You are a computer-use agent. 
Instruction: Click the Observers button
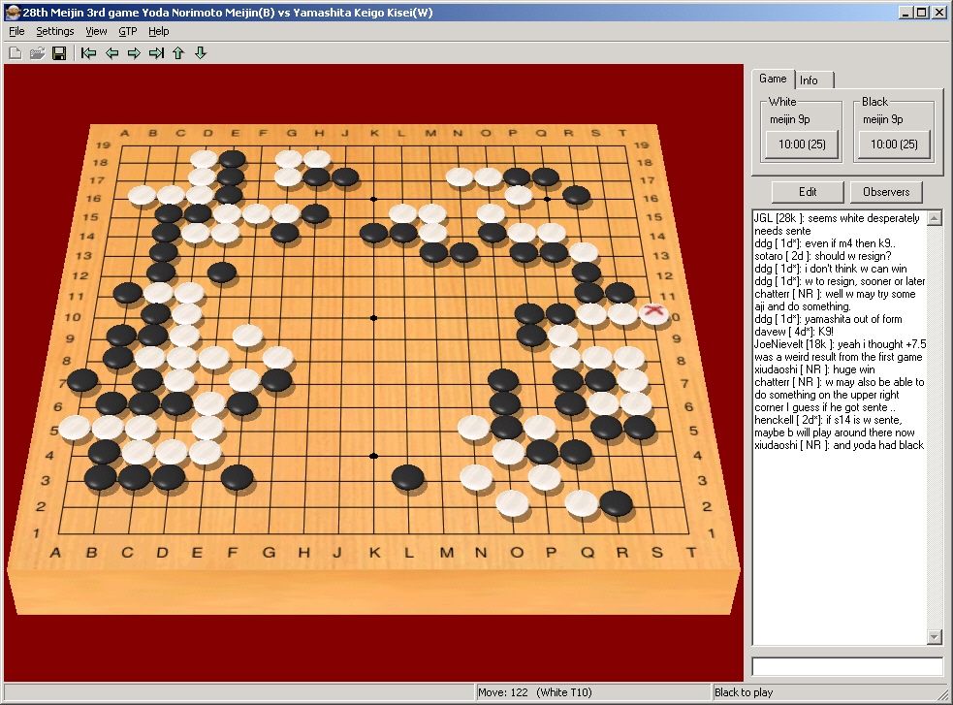[885, 192]
